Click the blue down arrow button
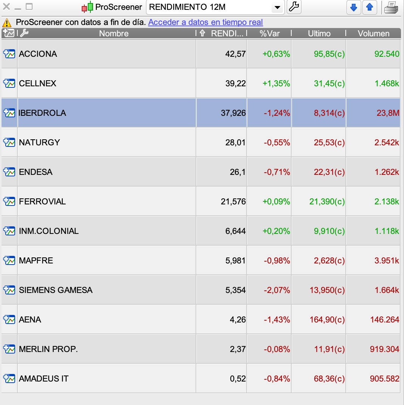The width and height of the screenshot is (404, 405). (354, 7)
